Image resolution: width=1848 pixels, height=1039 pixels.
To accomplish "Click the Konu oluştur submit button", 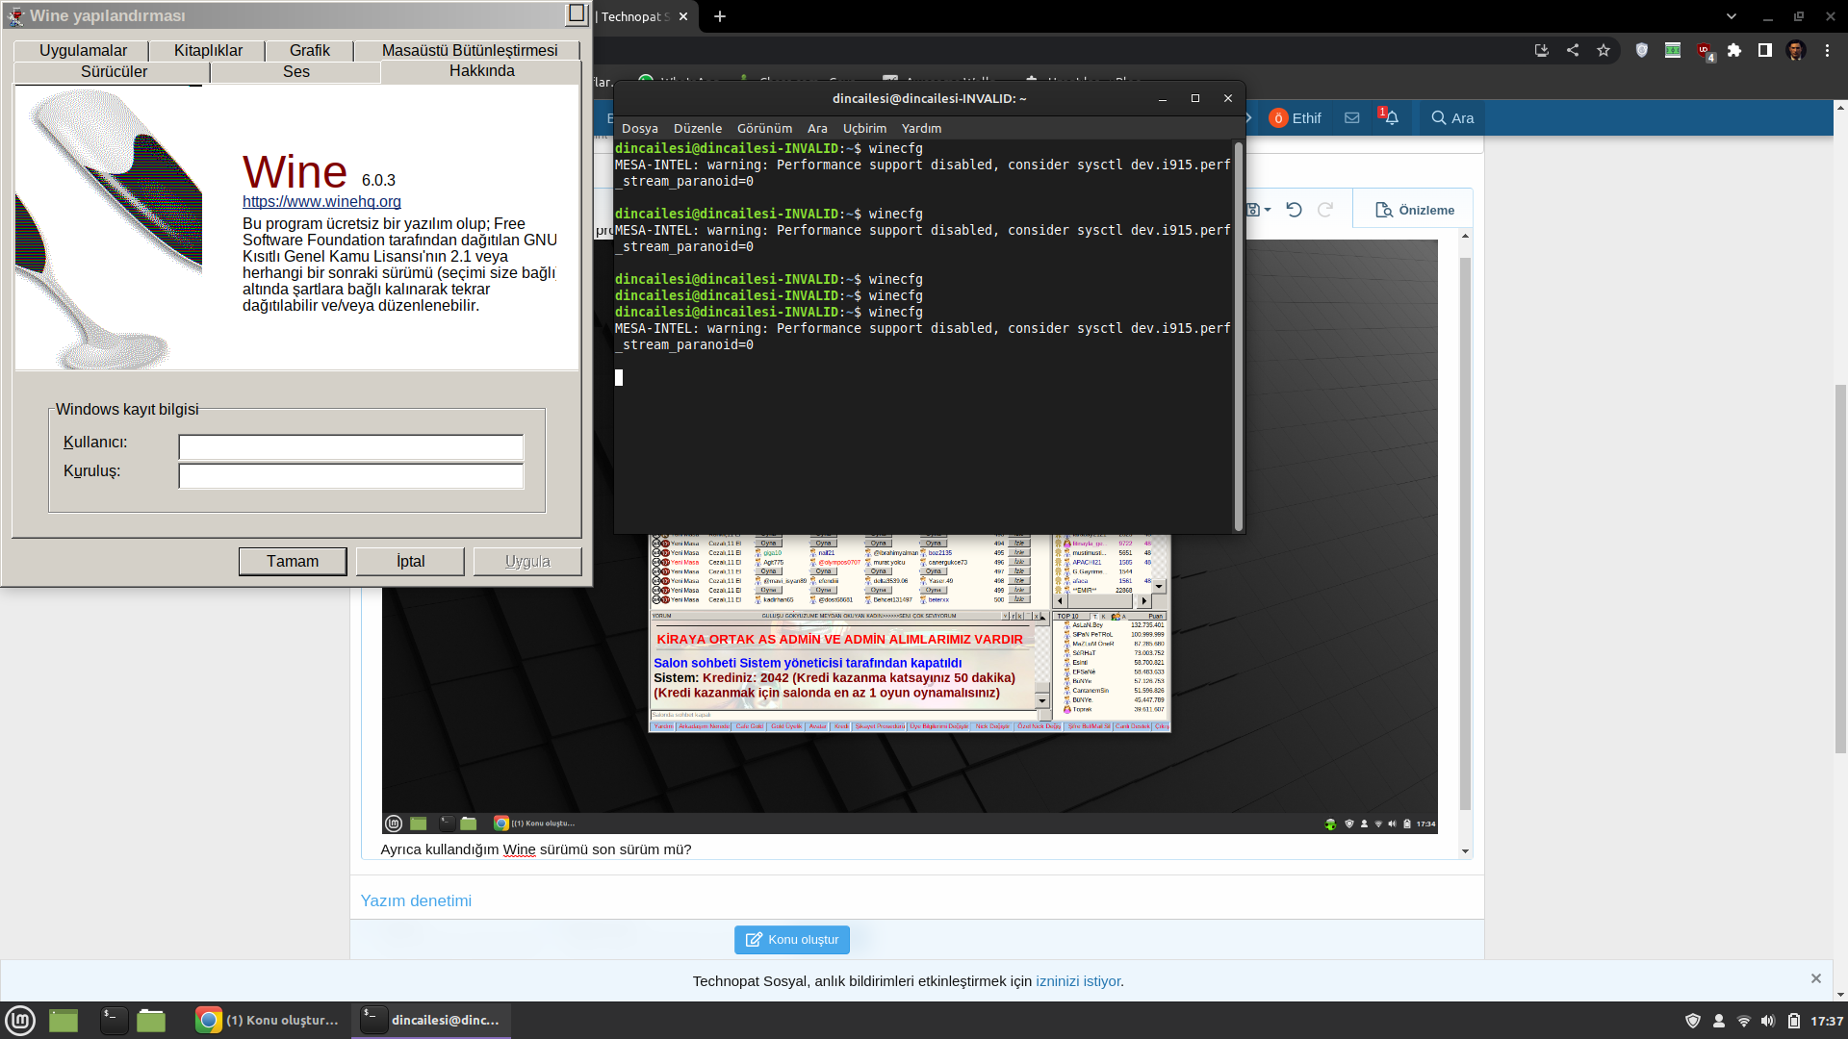I will tap(792, 940).
